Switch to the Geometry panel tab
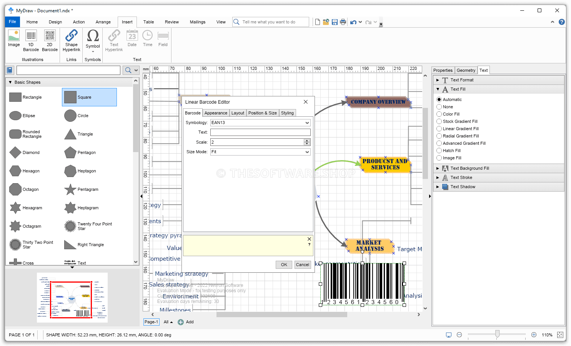Screen dimensions: 571x346 tap(466, 70)
